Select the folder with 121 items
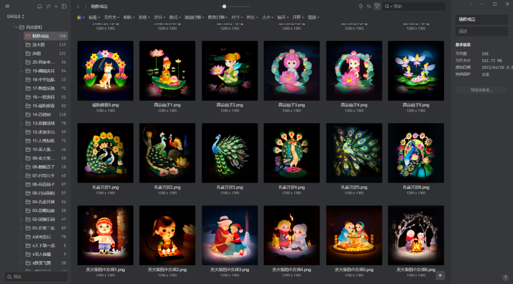This screenshot has height=284, width=513. click(x=46, y=54)
